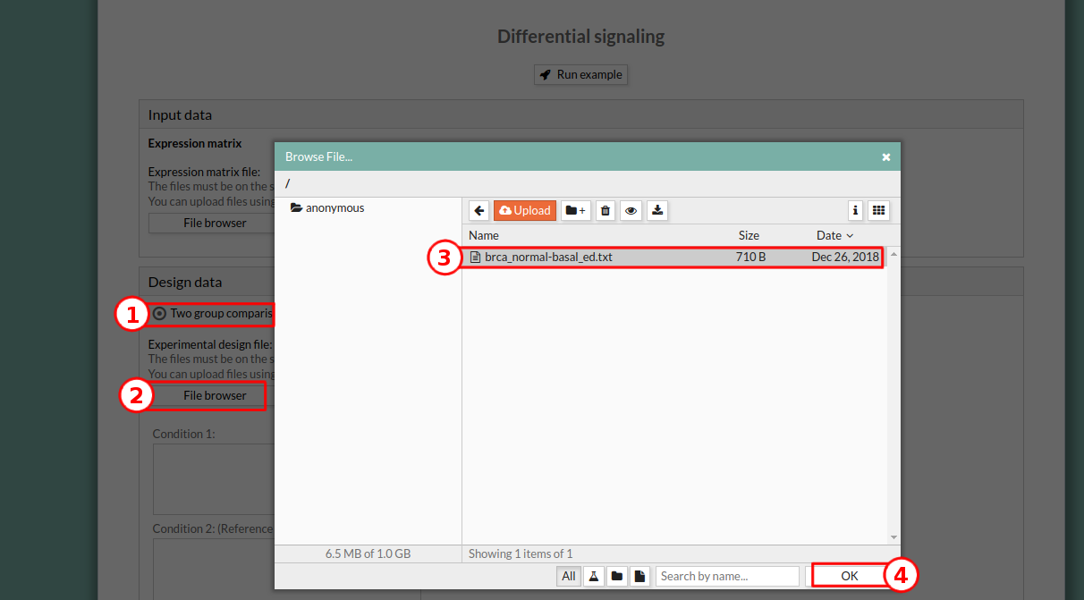
Task: Select the All filter button
Action: pos(569,577)
